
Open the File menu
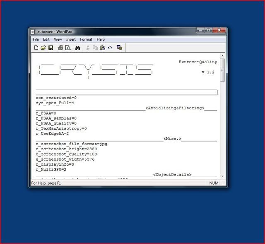coord(36,39)
